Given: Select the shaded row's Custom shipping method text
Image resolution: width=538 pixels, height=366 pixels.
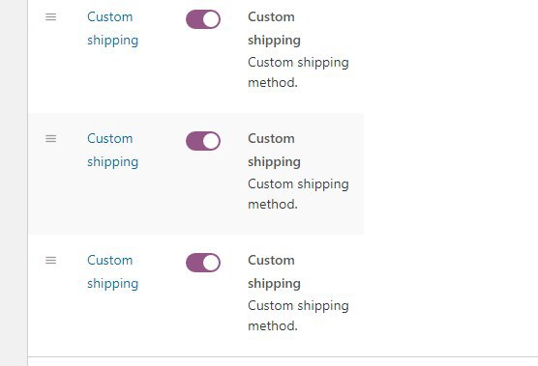Looking at the screenshot, I should click(298, 194).
